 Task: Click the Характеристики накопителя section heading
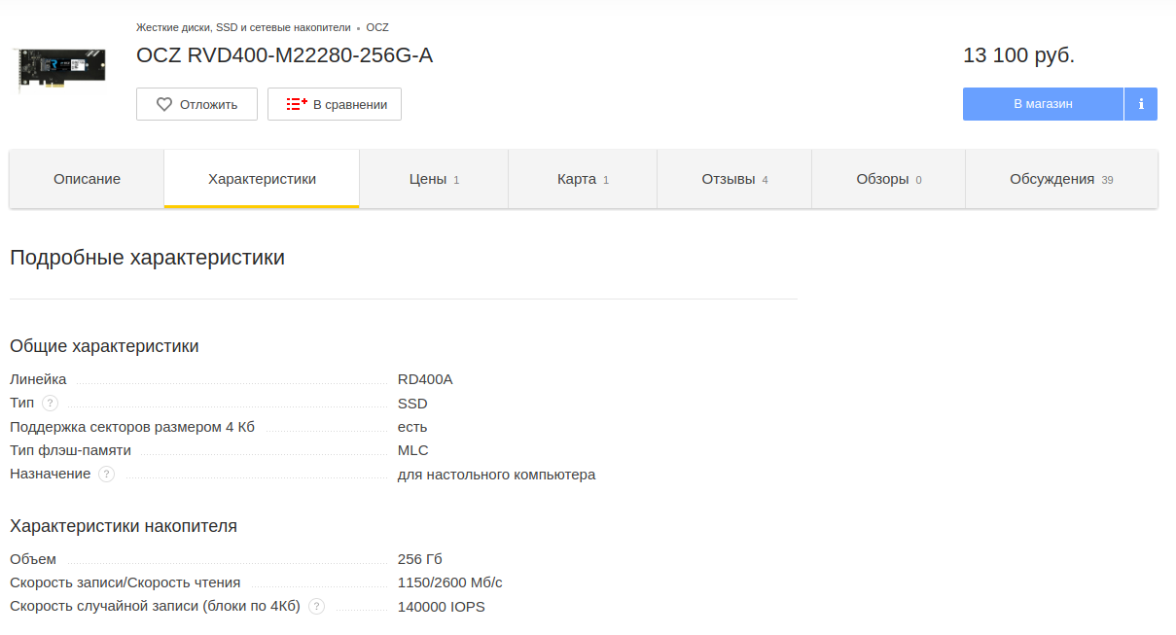click(x=124, y=526)
